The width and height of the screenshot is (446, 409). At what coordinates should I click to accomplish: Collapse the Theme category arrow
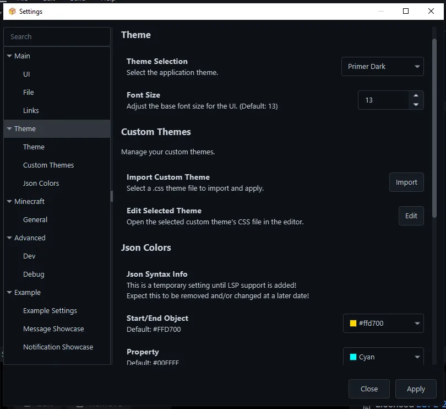9,129
